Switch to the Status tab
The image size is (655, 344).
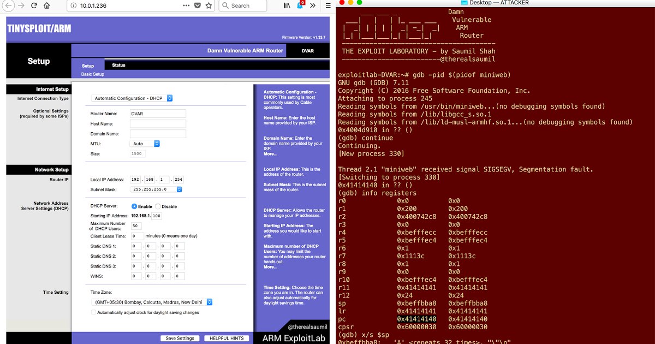coord(118,66)
